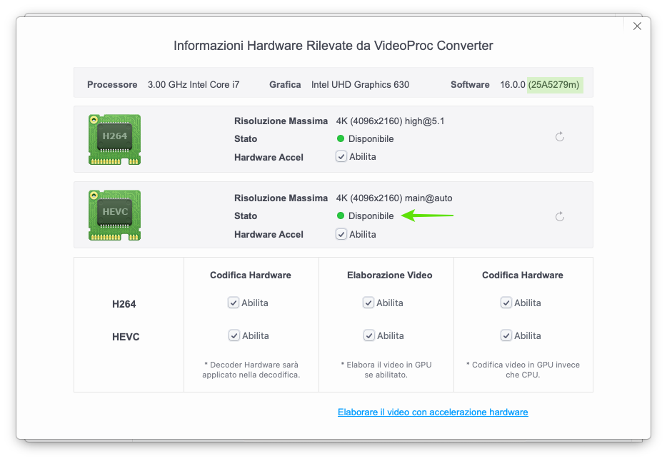Click the 'Software' label
The height and width of the screenshot is (461, 667).
(x=470, y=84)
